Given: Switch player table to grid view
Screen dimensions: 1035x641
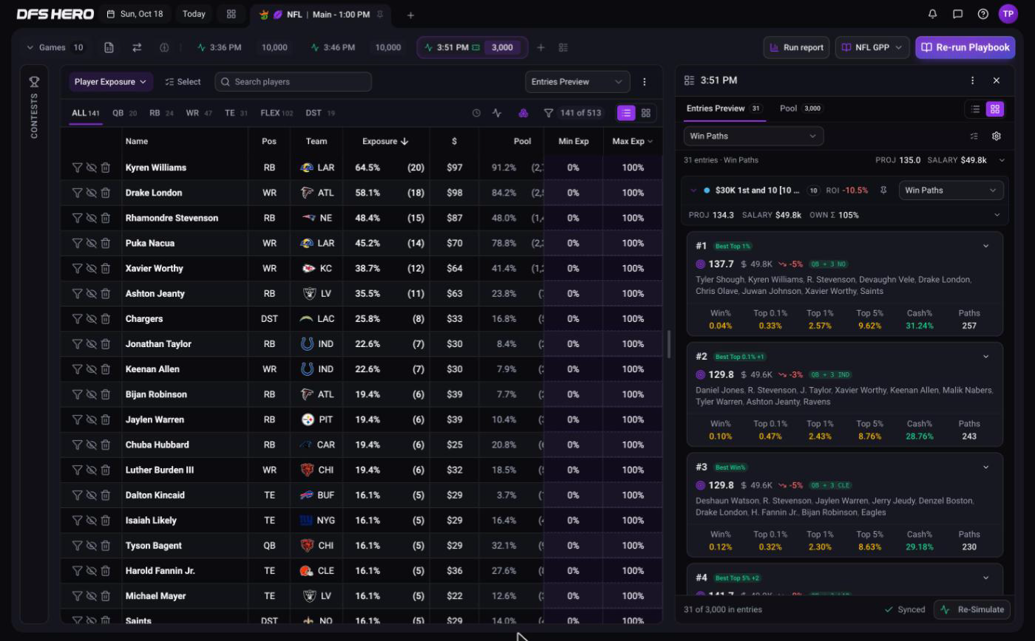Looking at the screenshot, I should (646, 113).
